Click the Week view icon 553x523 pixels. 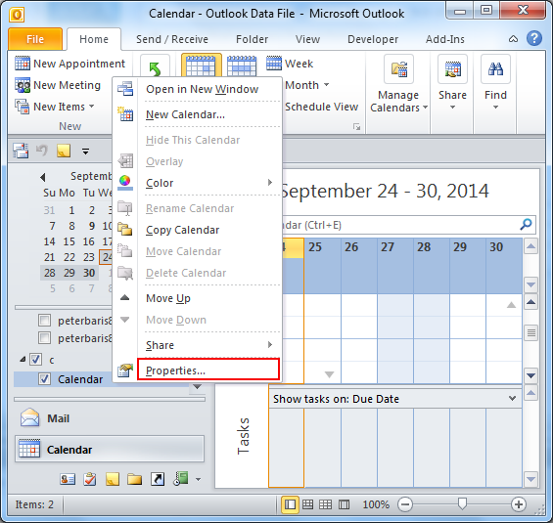(x=274, y=64)
